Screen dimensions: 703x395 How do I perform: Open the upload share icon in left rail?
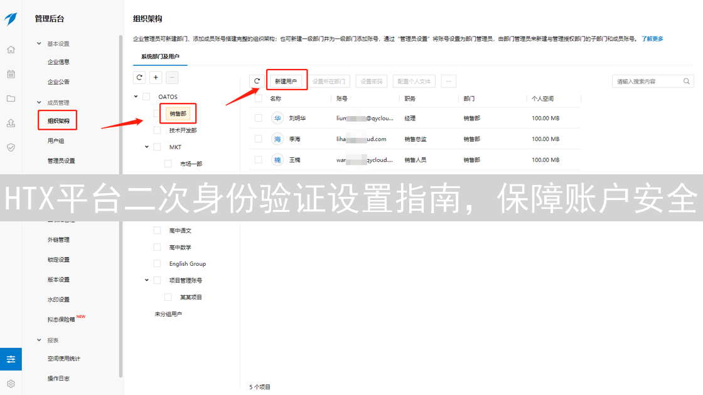point(11,123)
